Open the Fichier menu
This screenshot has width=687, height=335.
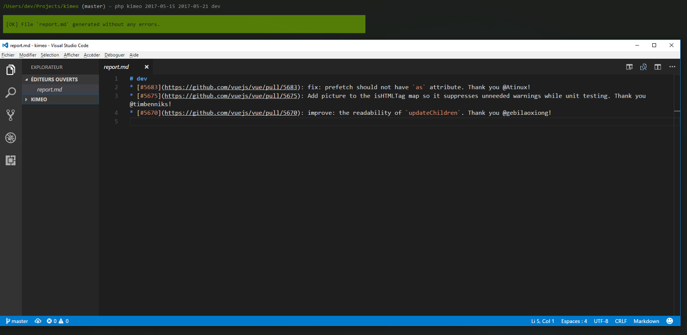click(x=8, y=55)
